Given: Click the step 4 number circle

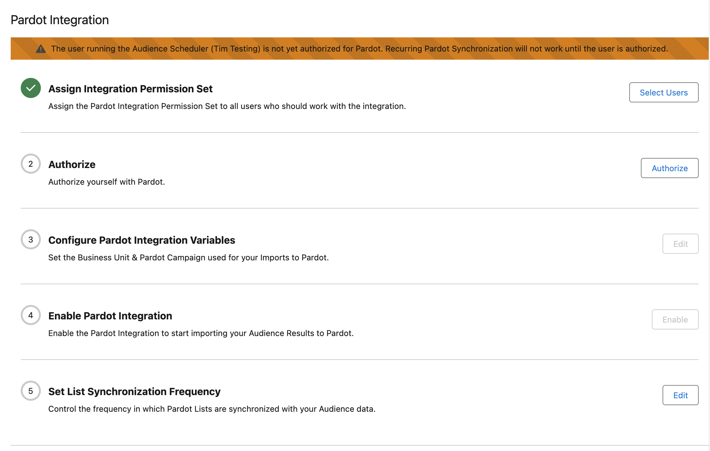Looking at the screenshot, I should (x=30, y=315).
